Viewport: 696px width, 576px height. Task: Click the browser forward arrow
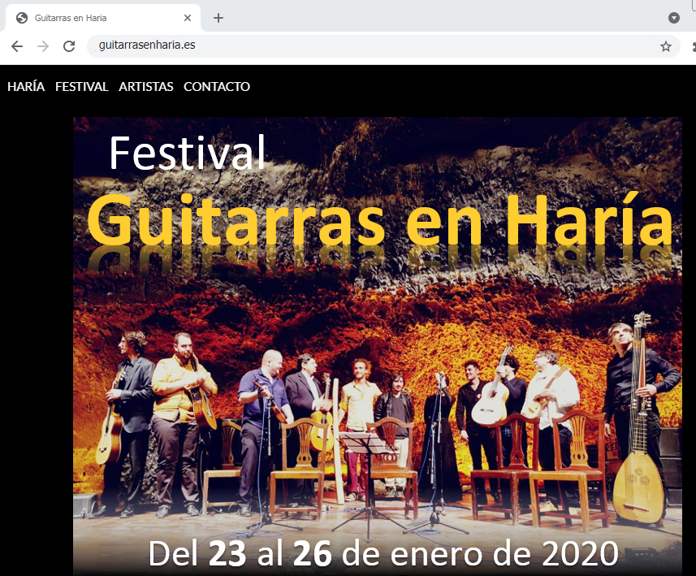point(43,46)
